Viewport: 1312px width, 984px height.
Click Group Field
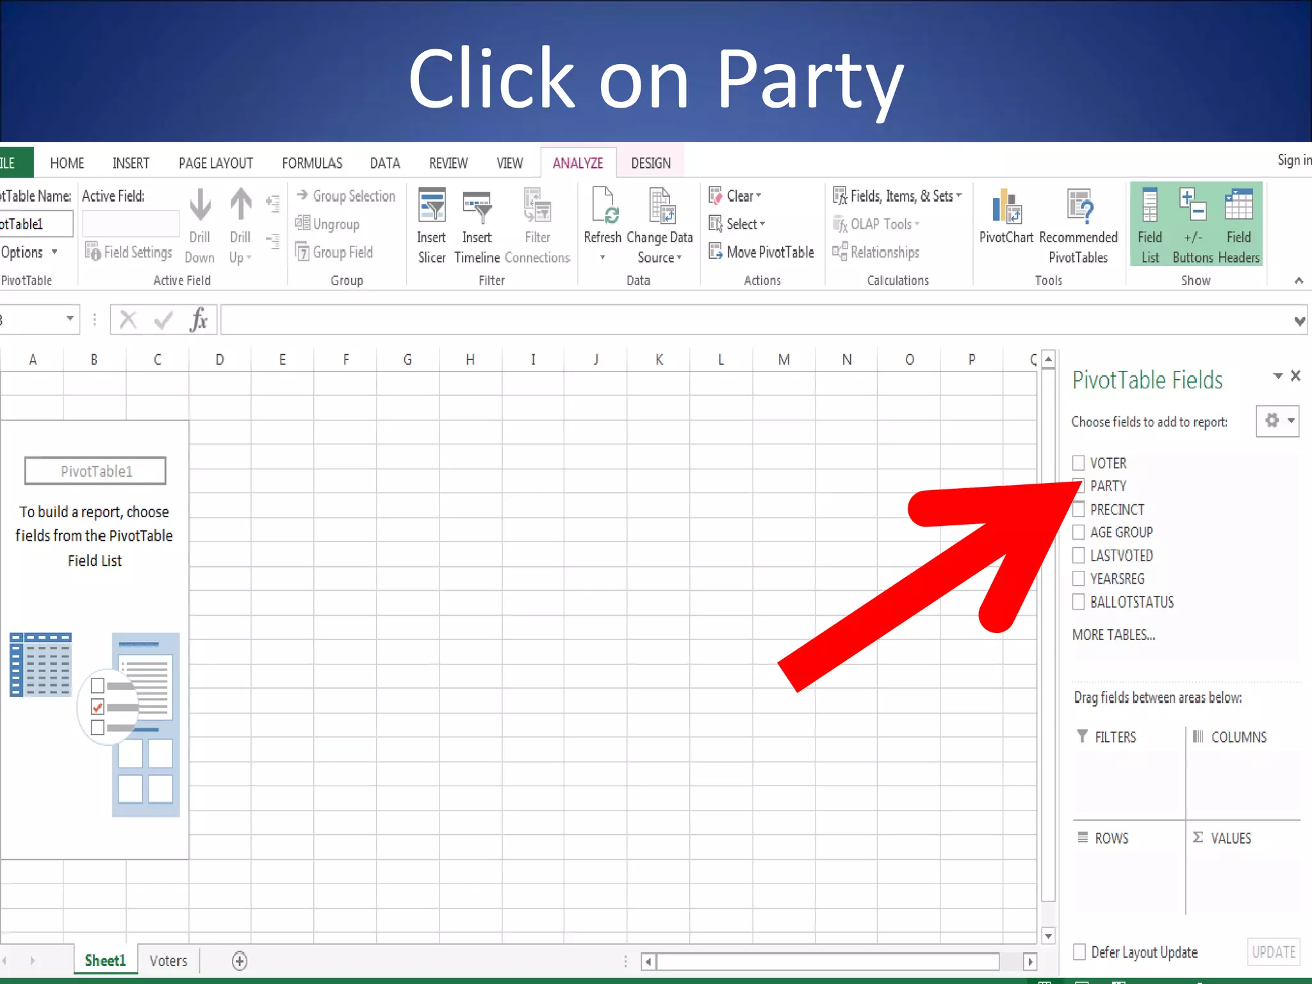coord(334,252)
